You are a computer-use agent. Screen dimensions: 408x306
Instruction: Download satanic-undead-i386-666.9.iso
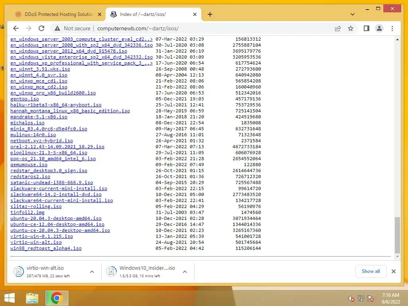[x=51, y=182]
